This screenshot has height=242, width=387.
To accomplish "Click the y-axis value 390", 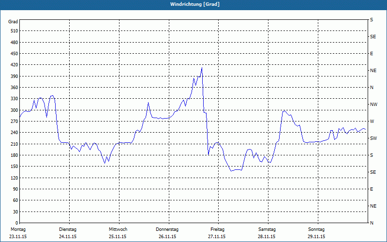I will pos(15,76).
